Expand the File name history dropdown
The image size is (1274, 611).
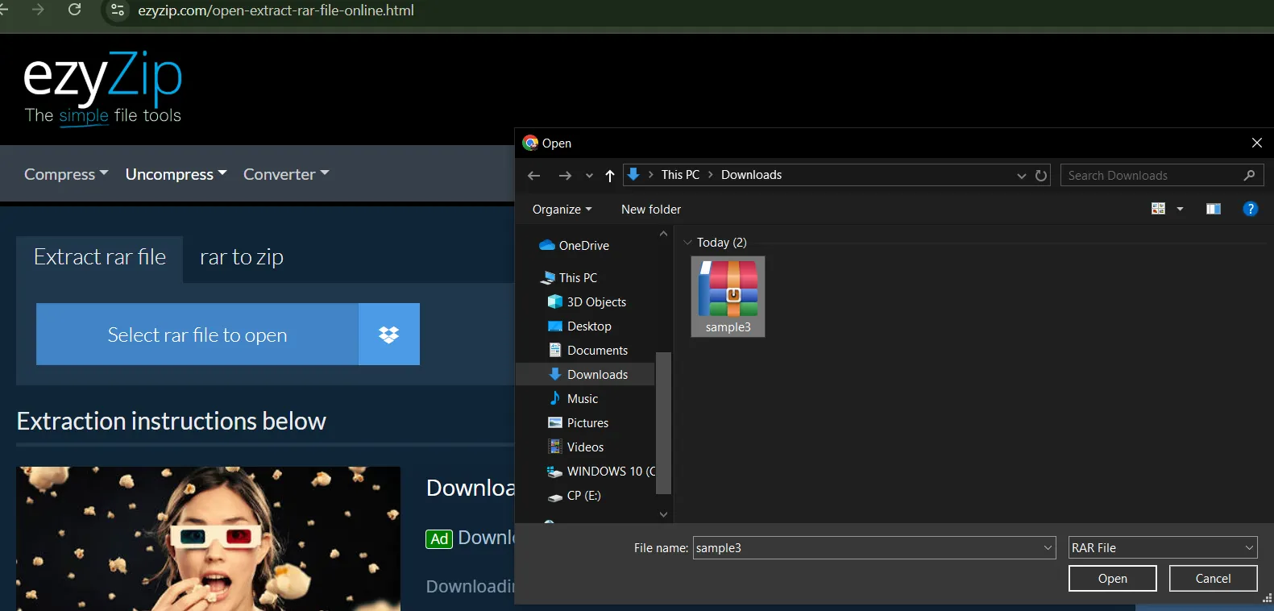click(1048, 547)
